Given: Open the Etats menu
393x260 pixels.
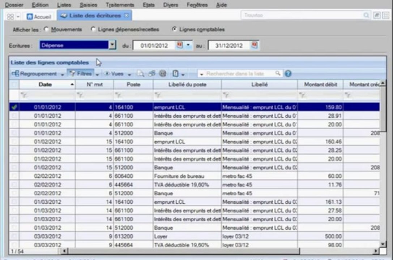Looking at the screenshot, I should tap(148, 5).
